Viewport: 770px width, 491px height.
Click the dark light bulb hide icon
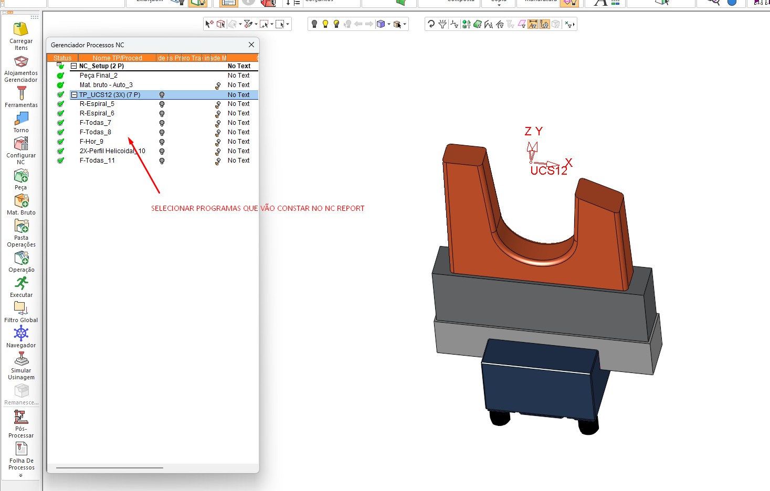[x=314, y=24]
